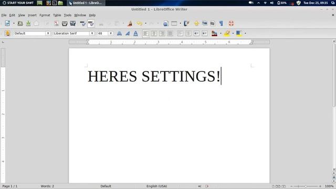Select the Untitled 1 taskbar window button
The height and width of the screenshot is (189, 336).
point(86,3)
